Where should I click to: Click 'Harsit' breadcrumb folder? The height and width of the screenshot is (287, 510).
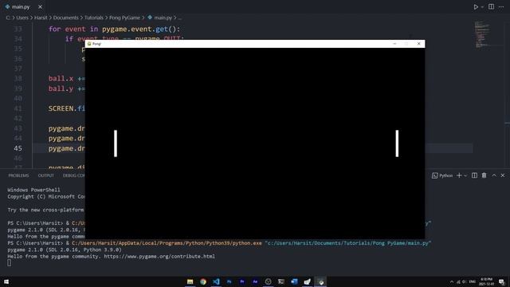[x=41, y=18]
